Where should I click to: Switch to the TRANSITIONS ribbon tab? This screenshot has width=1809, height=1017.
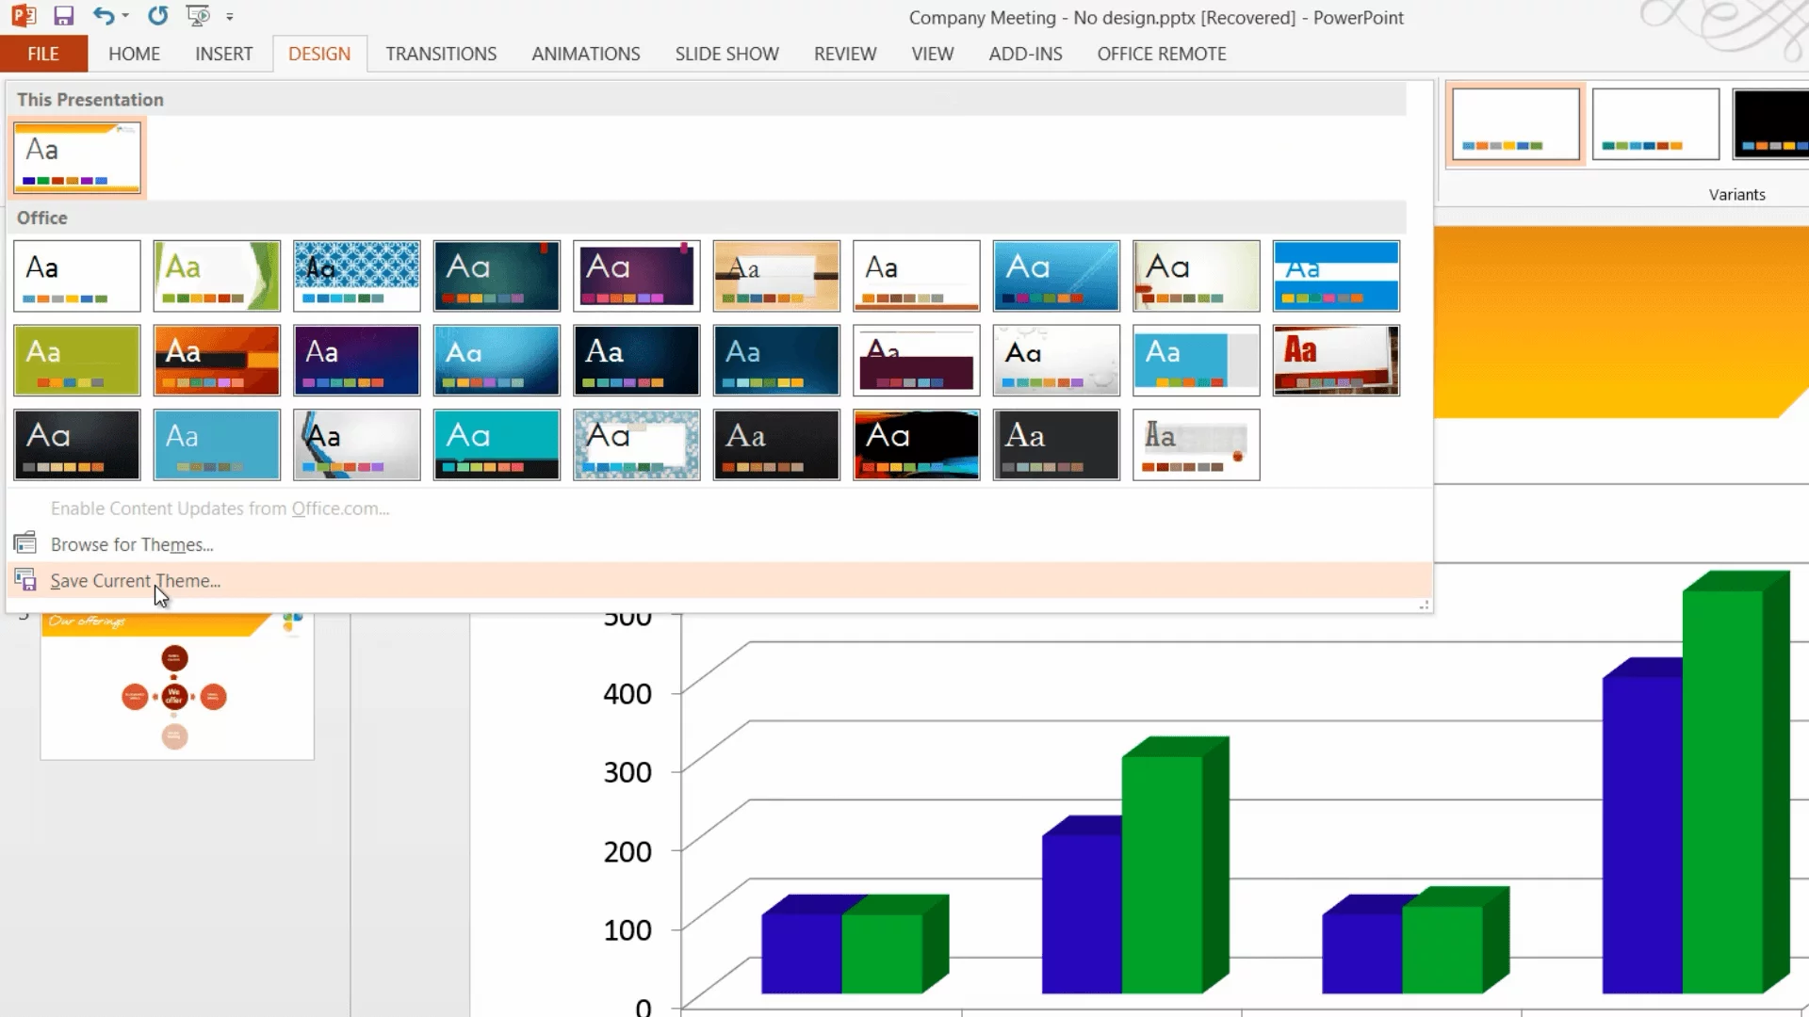click(441, 54)
